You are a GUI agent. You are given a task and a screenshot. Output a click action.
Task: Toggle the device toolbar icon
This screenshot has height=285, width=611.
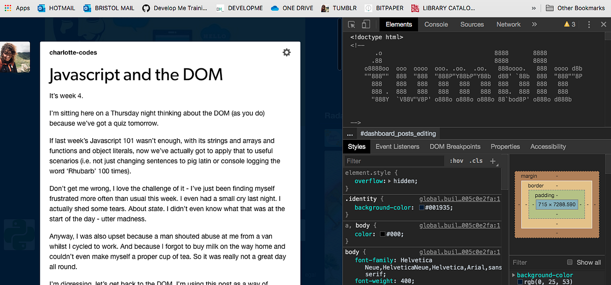(366, 24)
